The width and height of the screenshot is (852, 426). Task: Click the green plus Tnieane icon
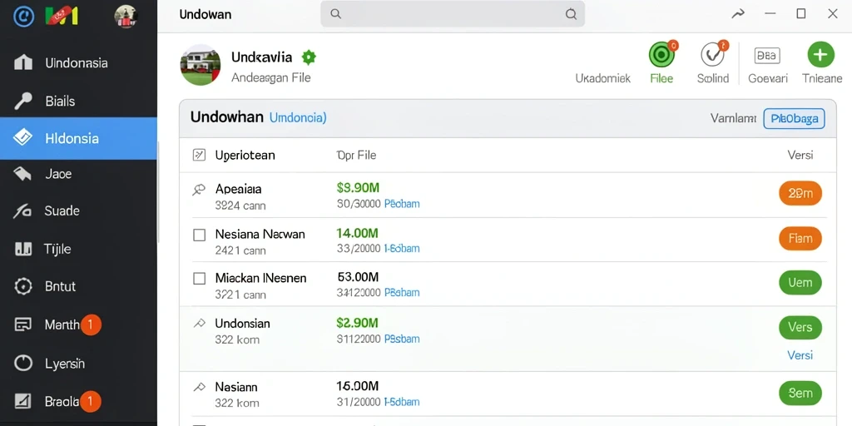coord(820,54)
